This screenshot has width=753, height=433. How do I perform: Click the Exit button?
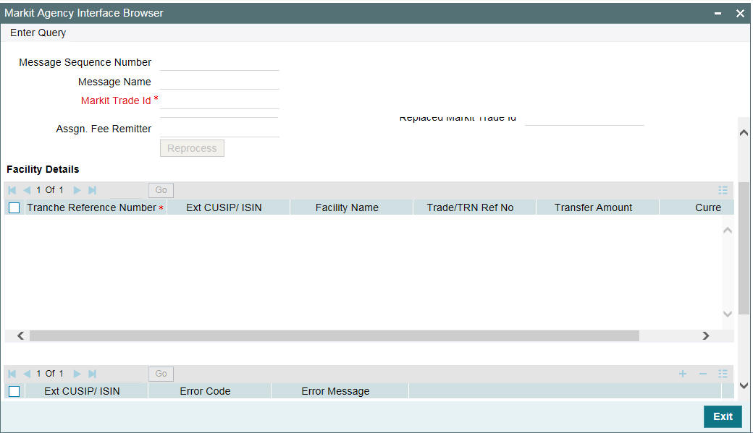point(723,416)
